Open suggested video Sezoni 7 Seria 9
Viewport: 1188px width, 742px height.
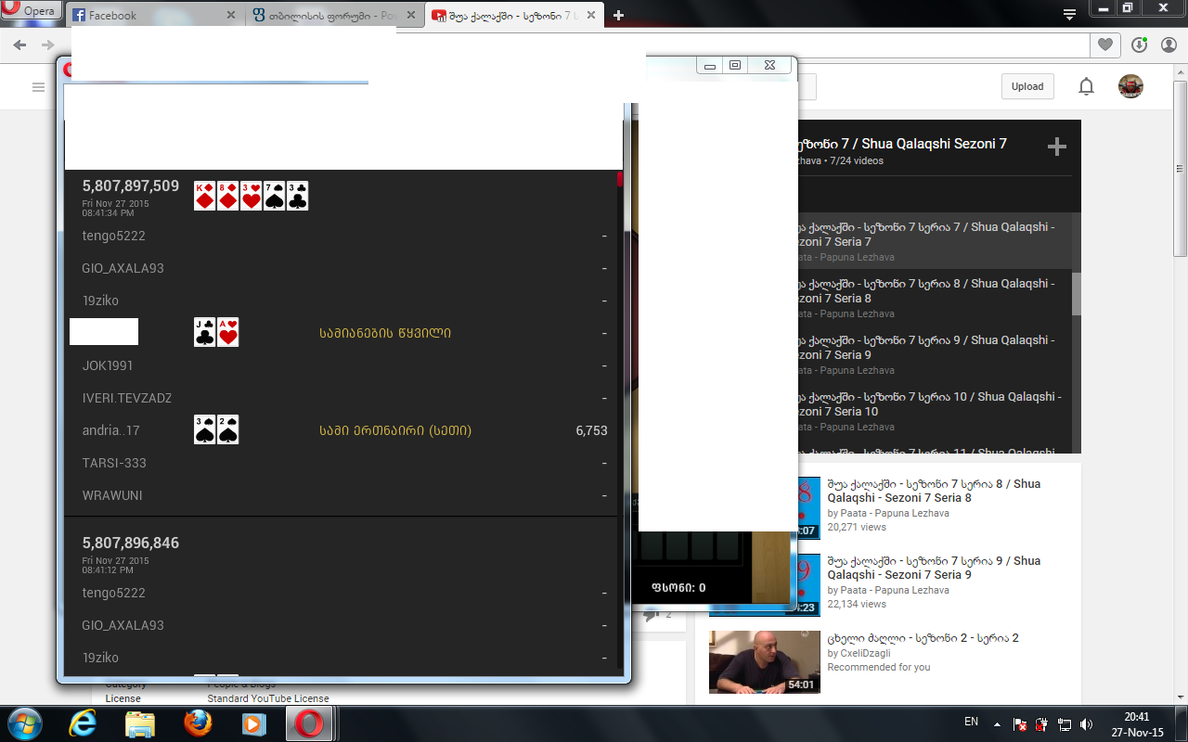tap(934, 568)
